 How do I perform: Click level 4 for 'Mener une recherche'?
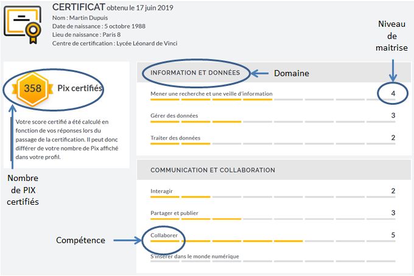[x=393, y=93]
